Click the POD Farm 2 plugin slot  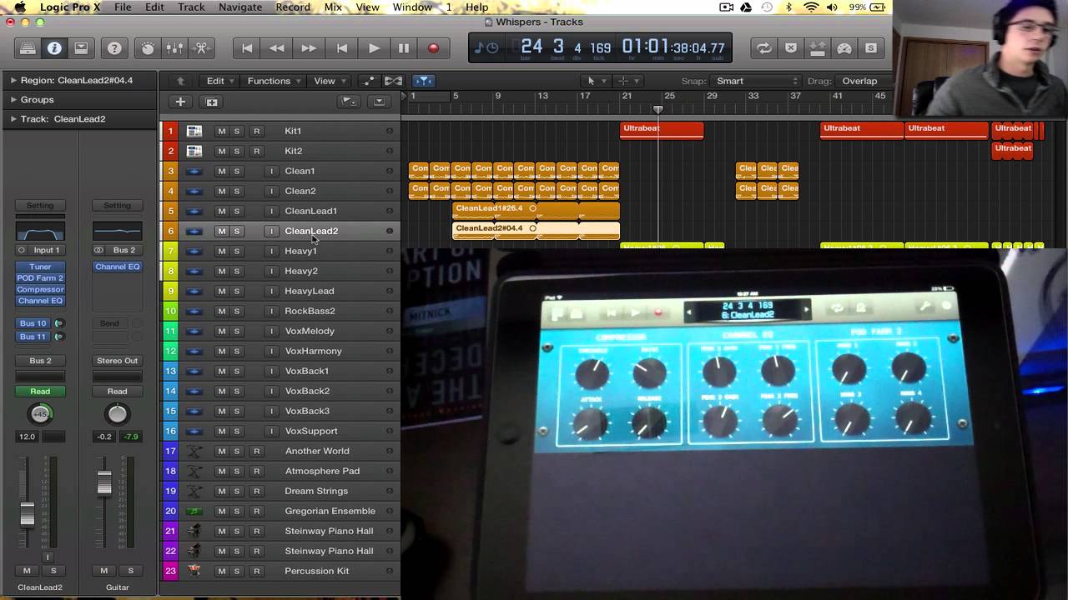point(40,278)
